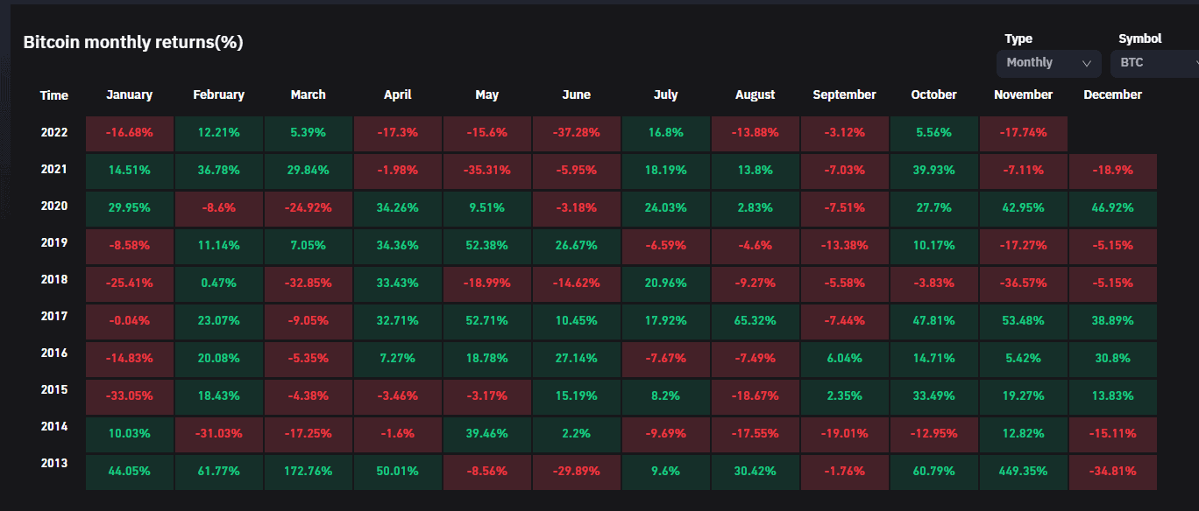Click the red -37.28% June 2022 cell

[x=576, y=133]
